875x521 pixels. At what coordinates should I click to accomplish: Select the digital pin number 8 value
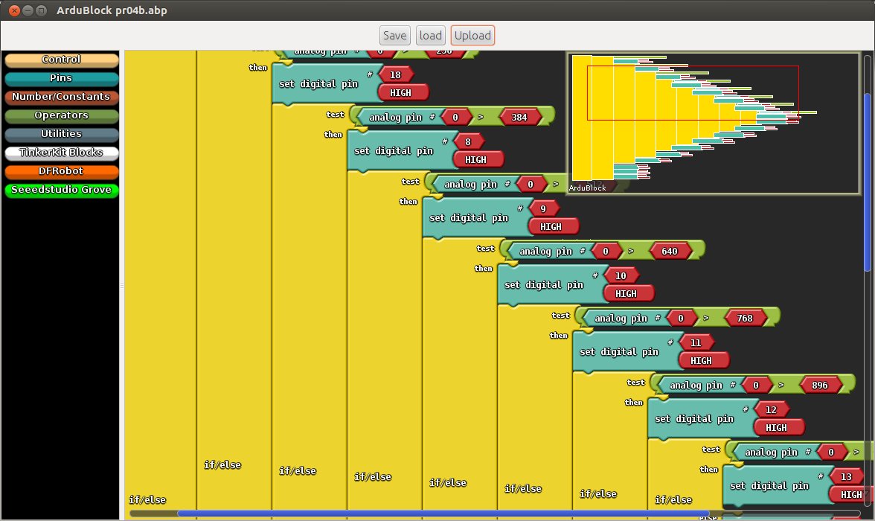468,142
